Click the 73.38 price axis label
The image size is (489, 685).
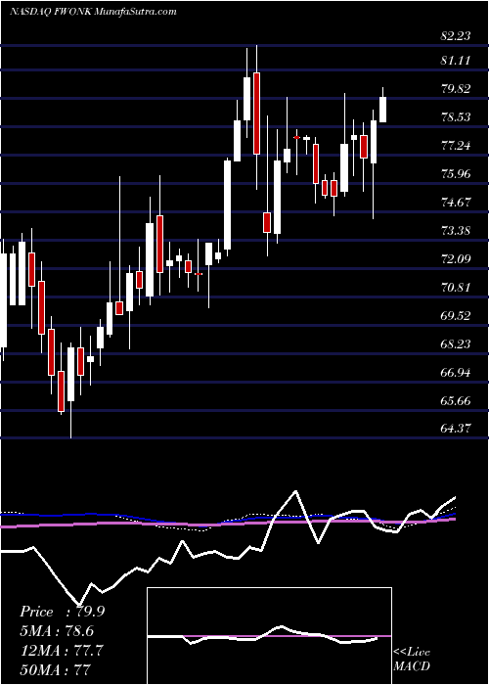[x=456, y=231]
